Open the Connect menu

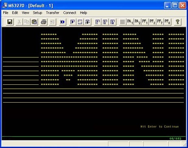pyautogui.click(x=70, y=13)
